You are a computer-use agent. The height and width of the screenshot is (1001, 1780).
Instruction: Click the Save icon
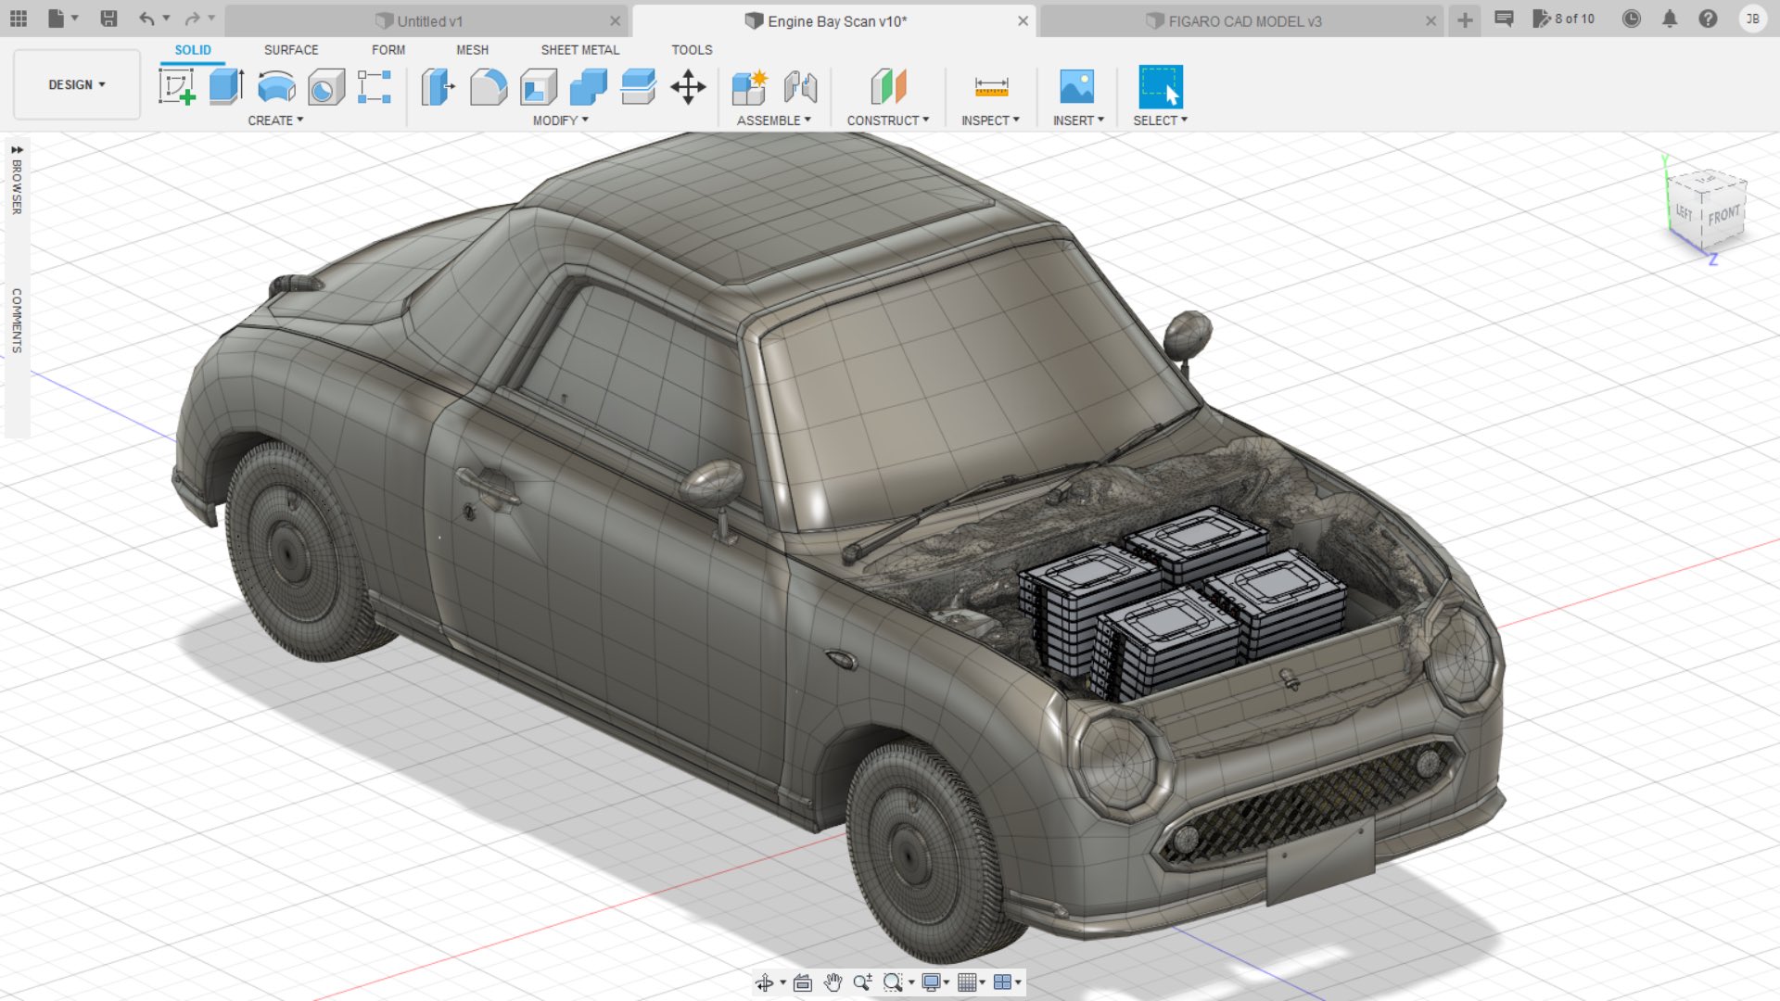pyautogui.click(x=108, y=19)
